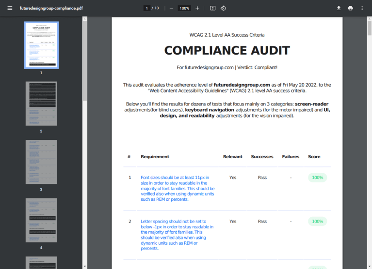Select page 1 thumbnail
The image size is (372, 269).
(x=41, y=45)
